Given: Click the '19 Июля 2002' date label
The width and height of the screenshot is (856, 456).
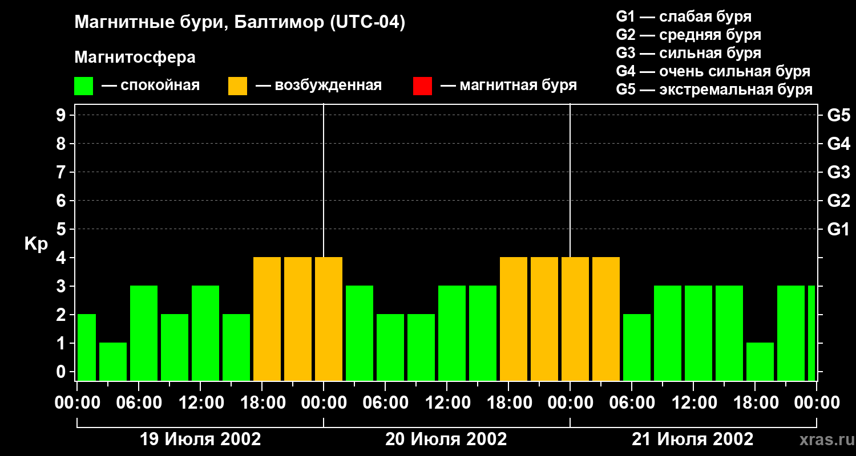Looking at the screenshot, I should tap(200, 439).
